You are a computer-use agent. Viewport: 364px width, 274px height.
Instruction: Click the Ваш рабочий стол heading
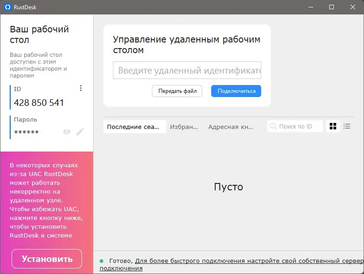(39, 35)
